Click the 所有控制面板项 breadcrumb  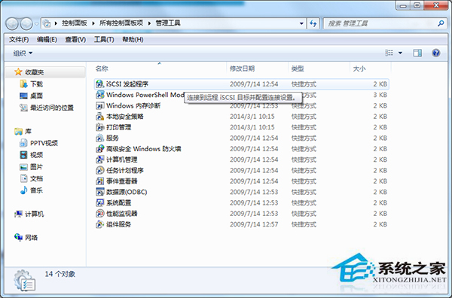pyautogui.click(x=121, y=23)
